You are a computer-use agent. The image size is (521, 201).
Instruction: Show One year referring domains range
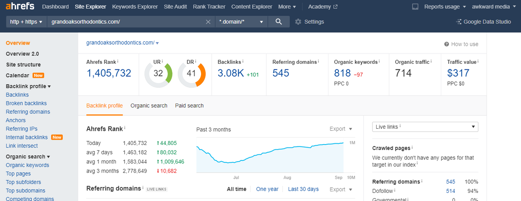tap(267, 189)
